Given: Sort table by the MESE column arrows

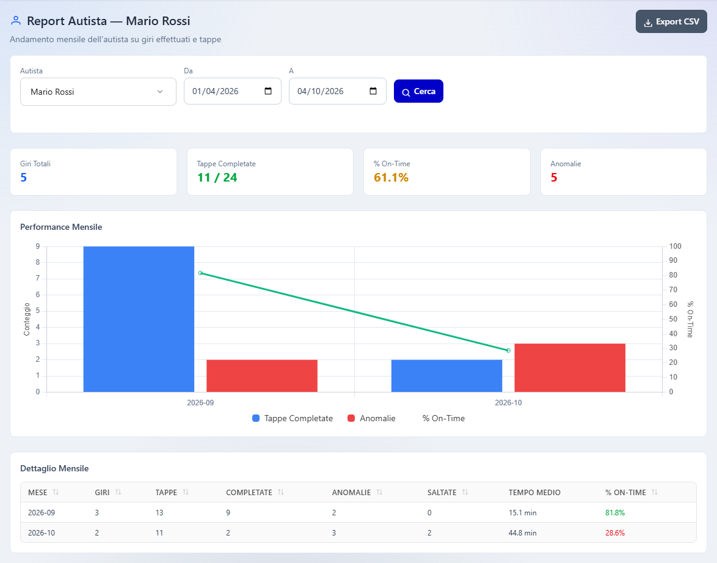Looking at the screenshot, I should pyautogui.click(x=56, y=492).
